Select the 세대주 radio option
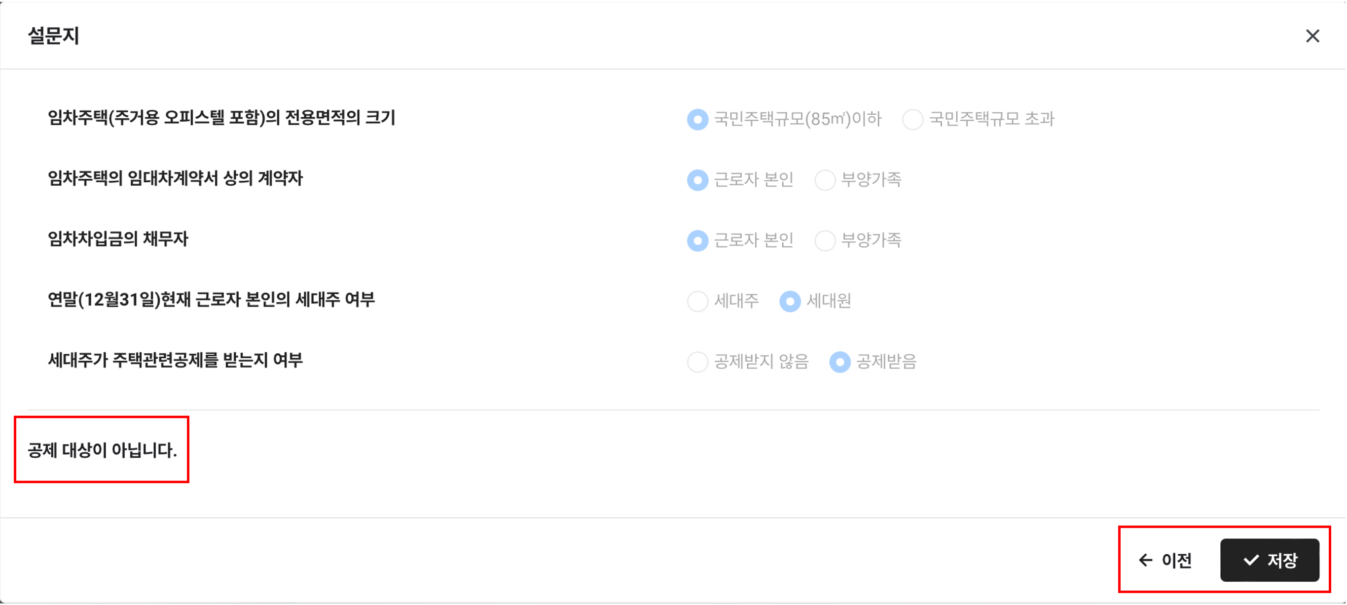Screen dimensions: 1347x605 [x=697, y=302]
